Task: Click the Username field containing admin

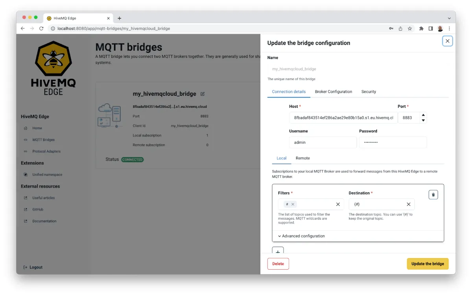Action: [323, 142]
